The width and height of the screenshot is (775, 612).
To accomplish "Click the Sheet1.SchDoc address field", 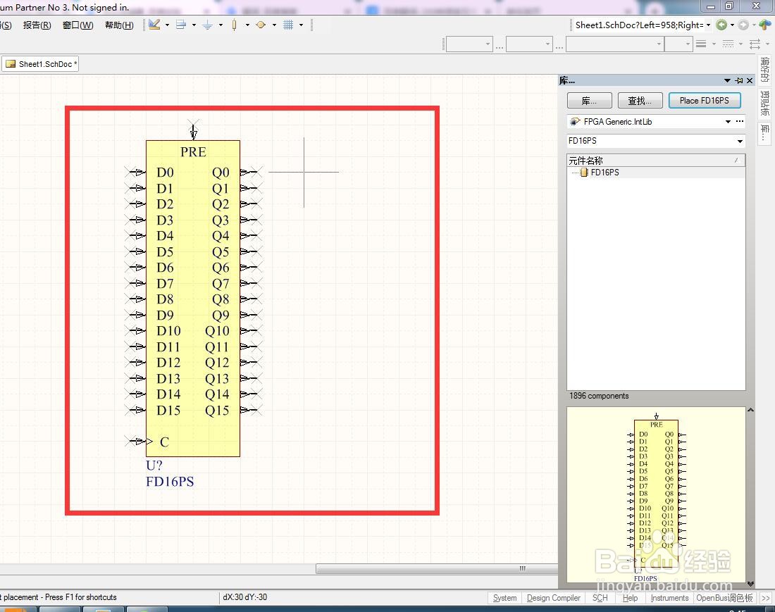I will 638,25.
